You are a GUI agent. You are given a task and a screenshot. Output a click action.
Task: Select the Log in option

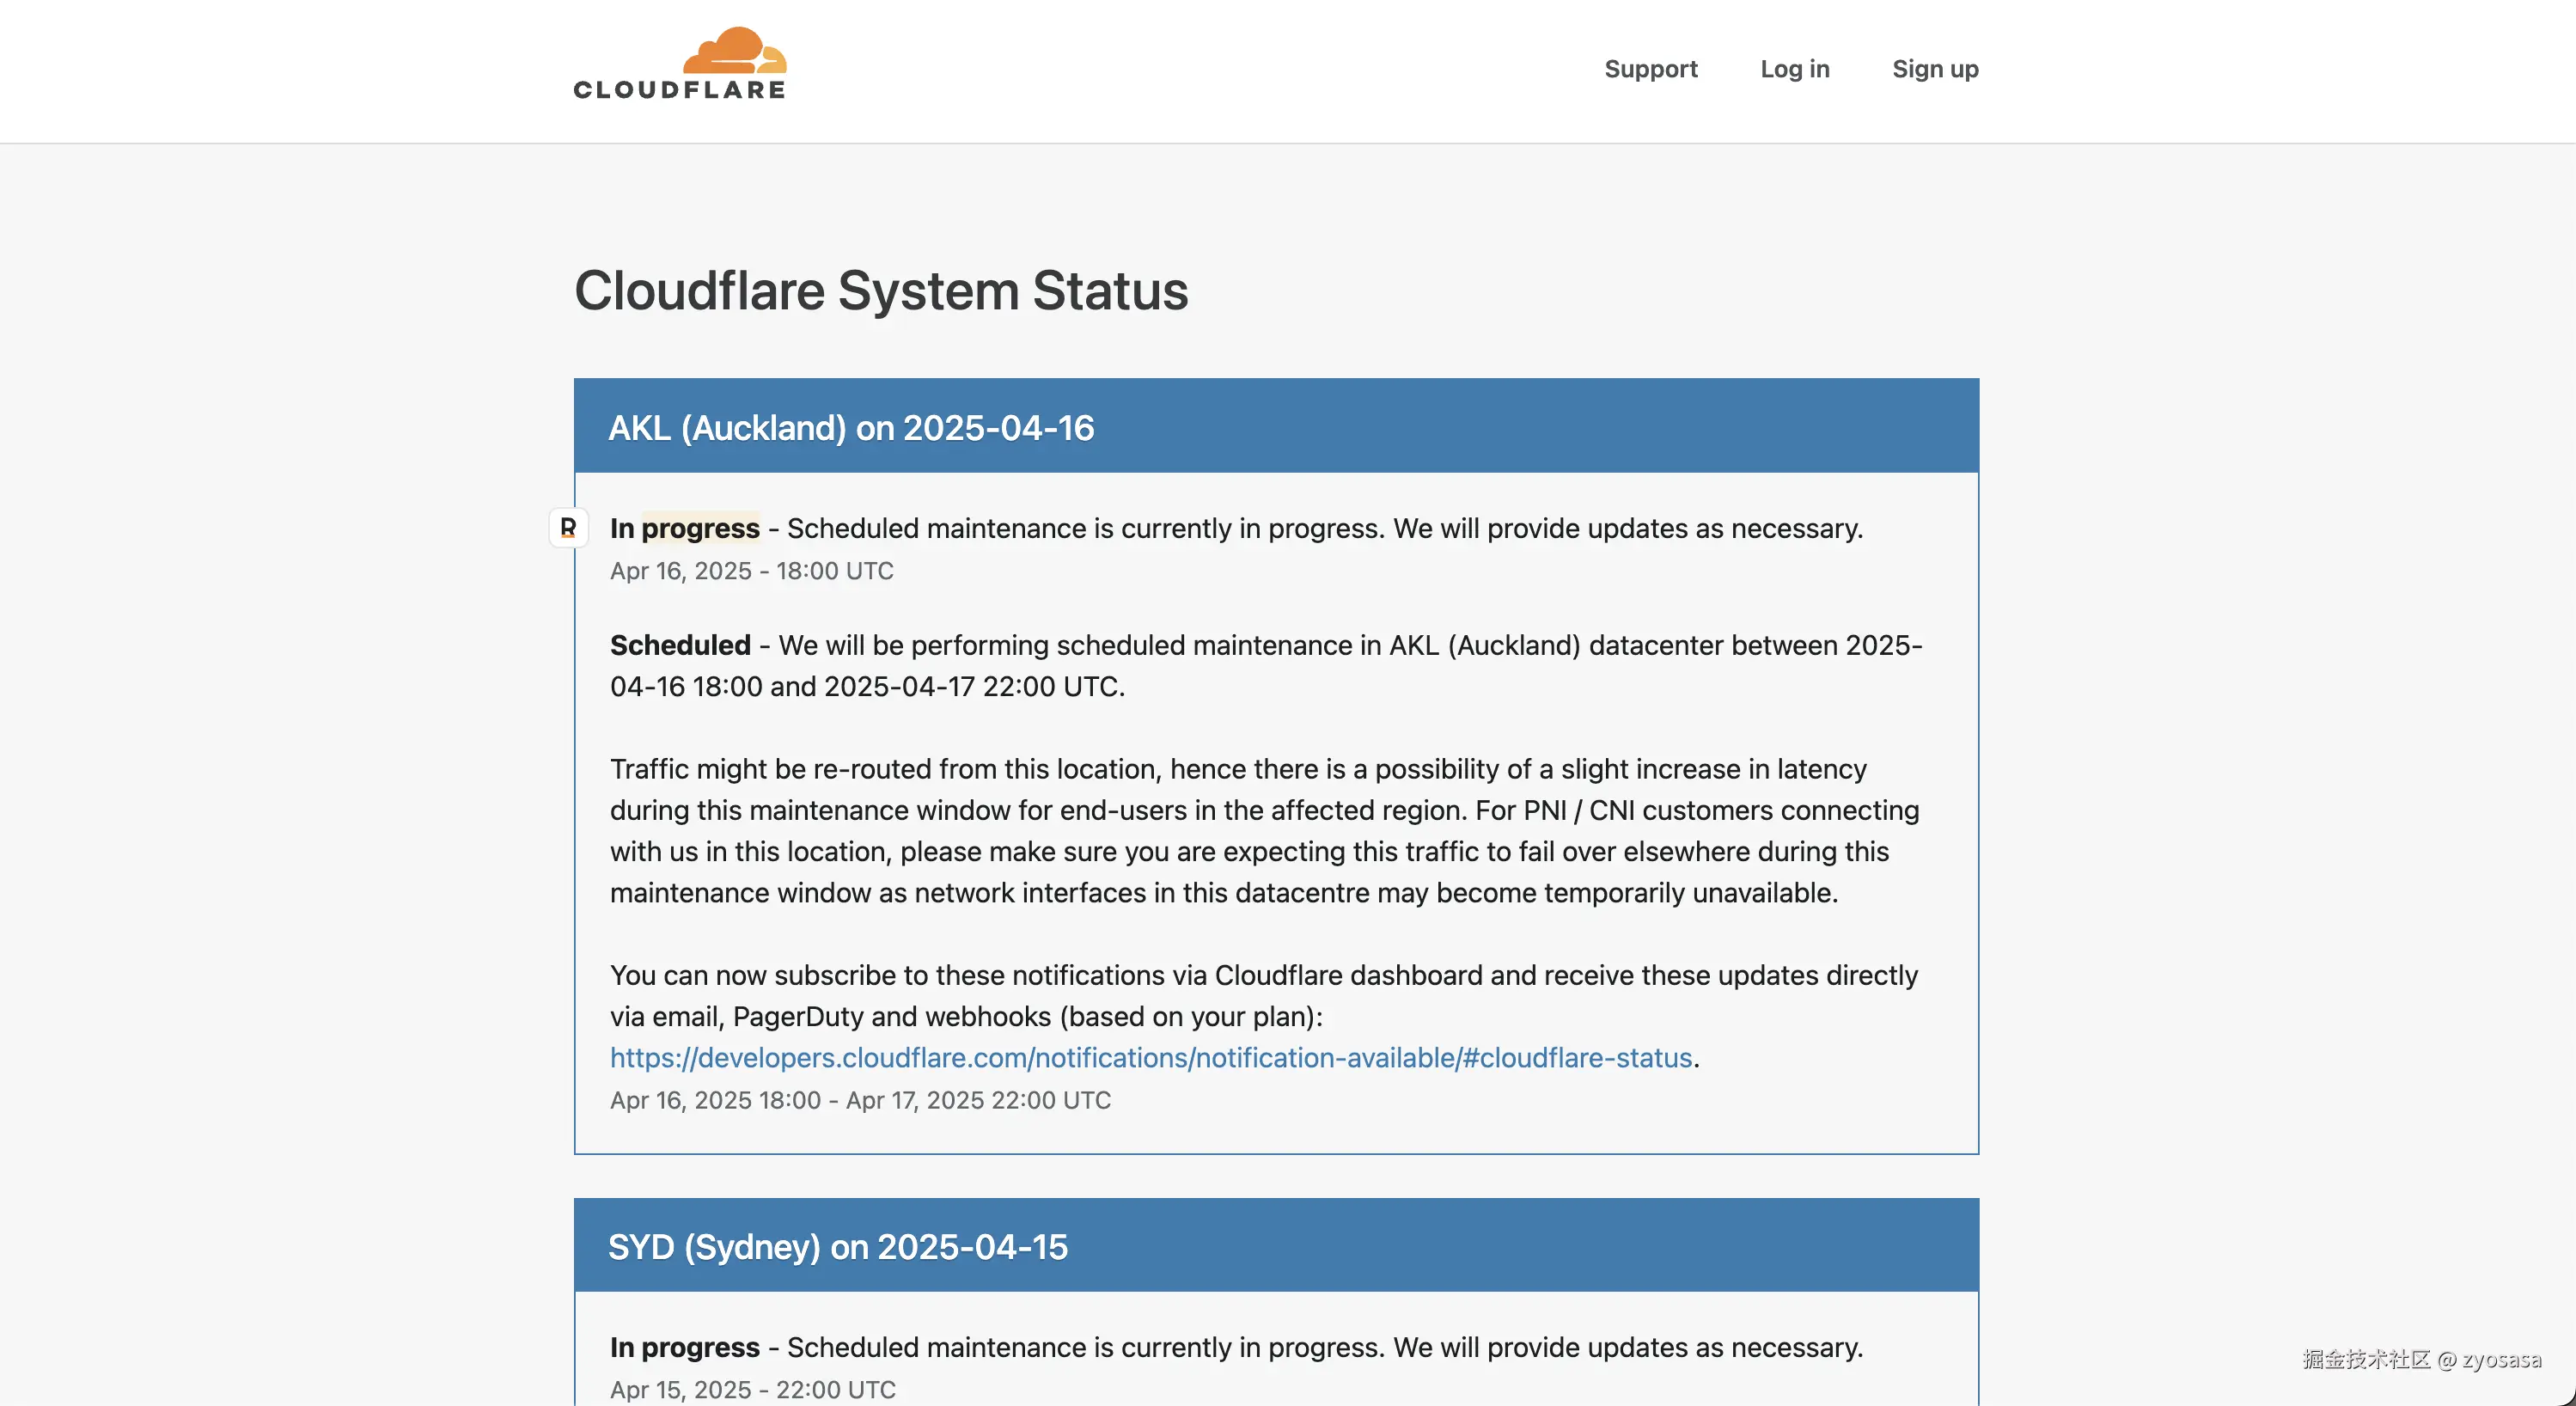coord(1794,68)
